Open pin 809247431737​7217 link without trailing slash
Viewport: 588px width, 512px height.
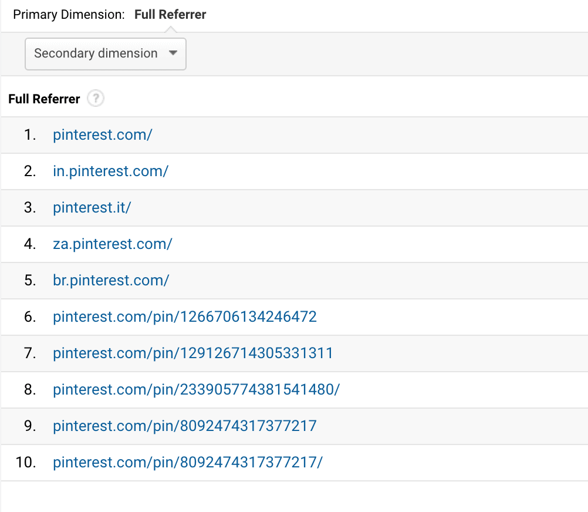[184, 426]
